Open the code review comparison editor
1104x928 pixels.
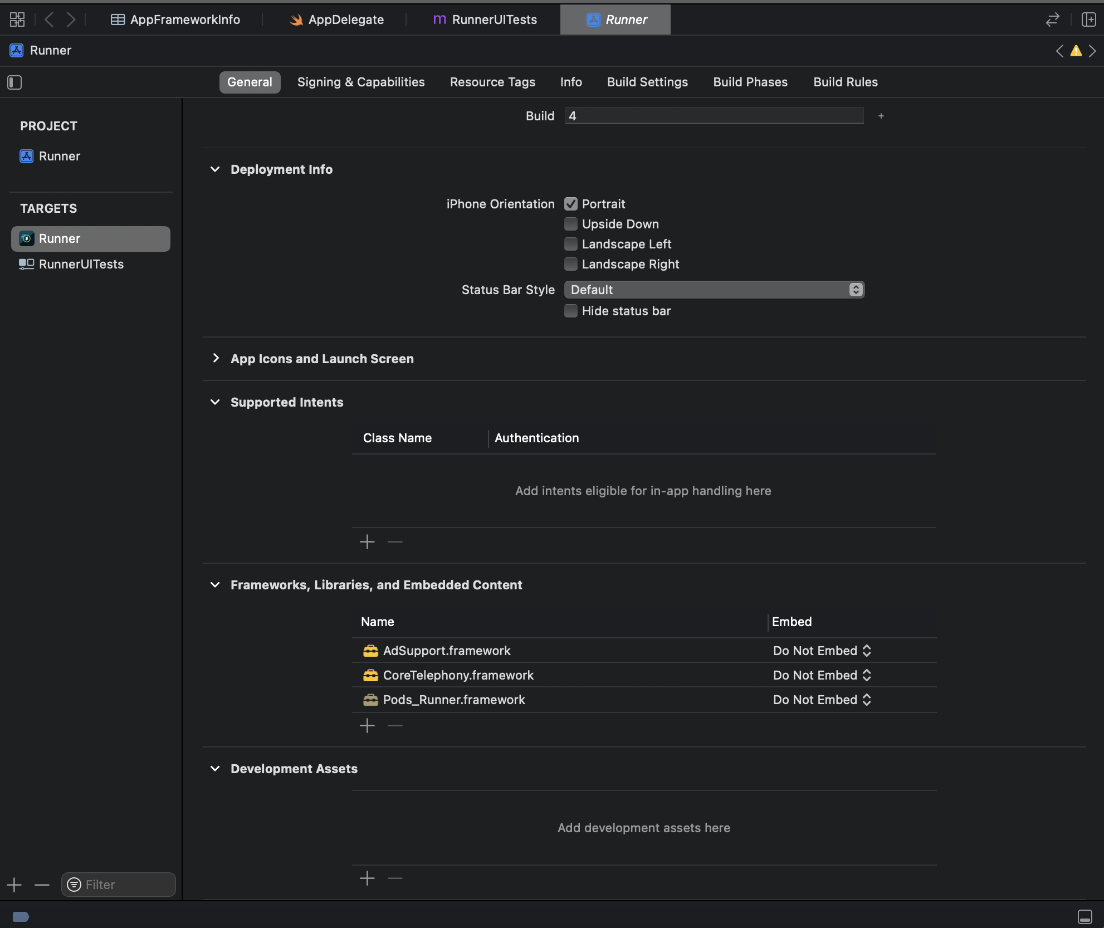(x=1052, y=19)
